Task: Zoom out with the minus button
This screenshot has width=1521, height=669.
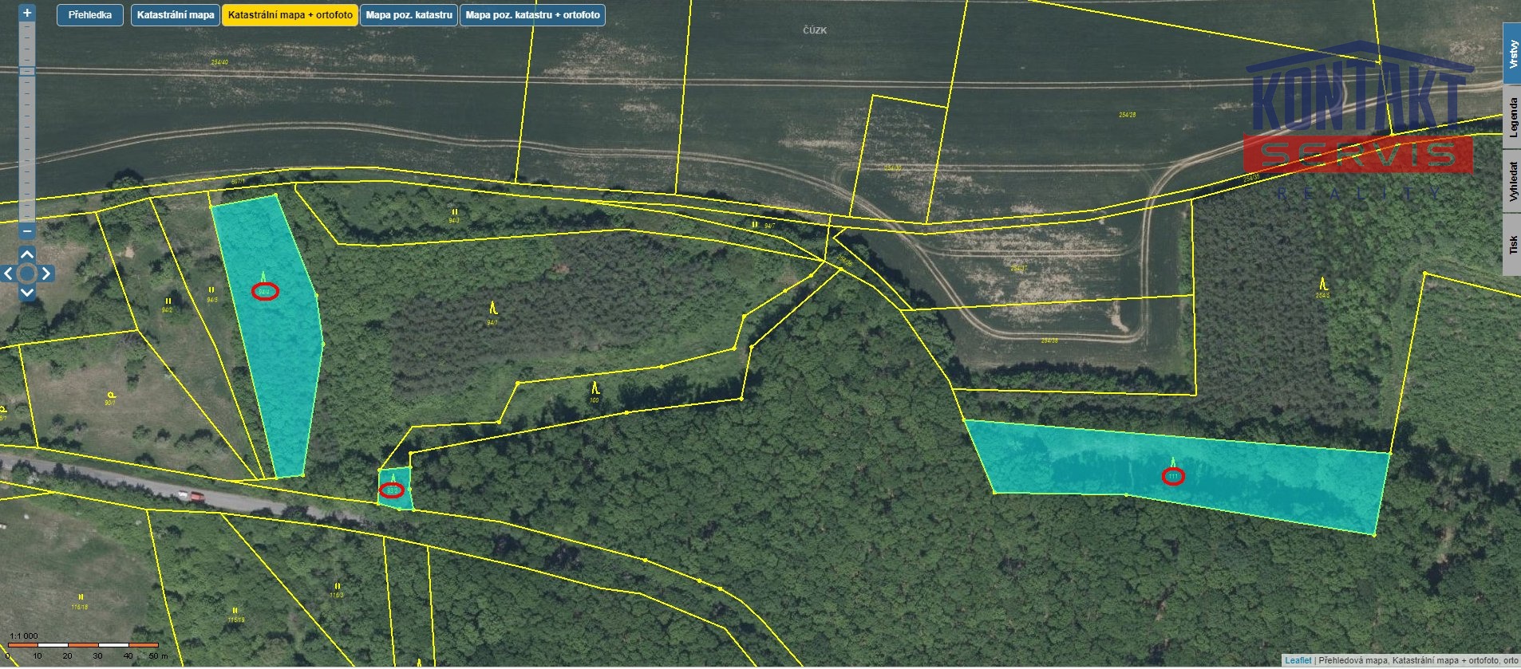Action: 27,231
